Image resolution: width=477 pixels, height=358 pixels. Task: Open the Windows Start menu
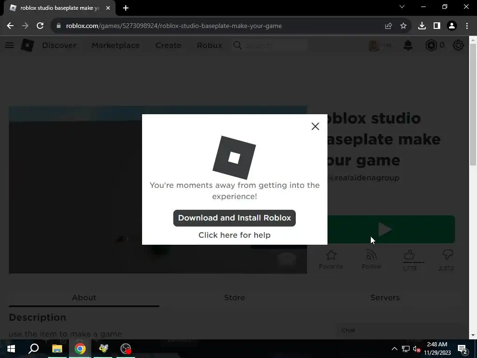(11, 349)
